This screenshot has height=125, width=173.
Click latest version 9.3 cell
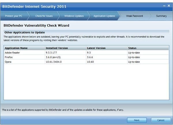(89, 53)
